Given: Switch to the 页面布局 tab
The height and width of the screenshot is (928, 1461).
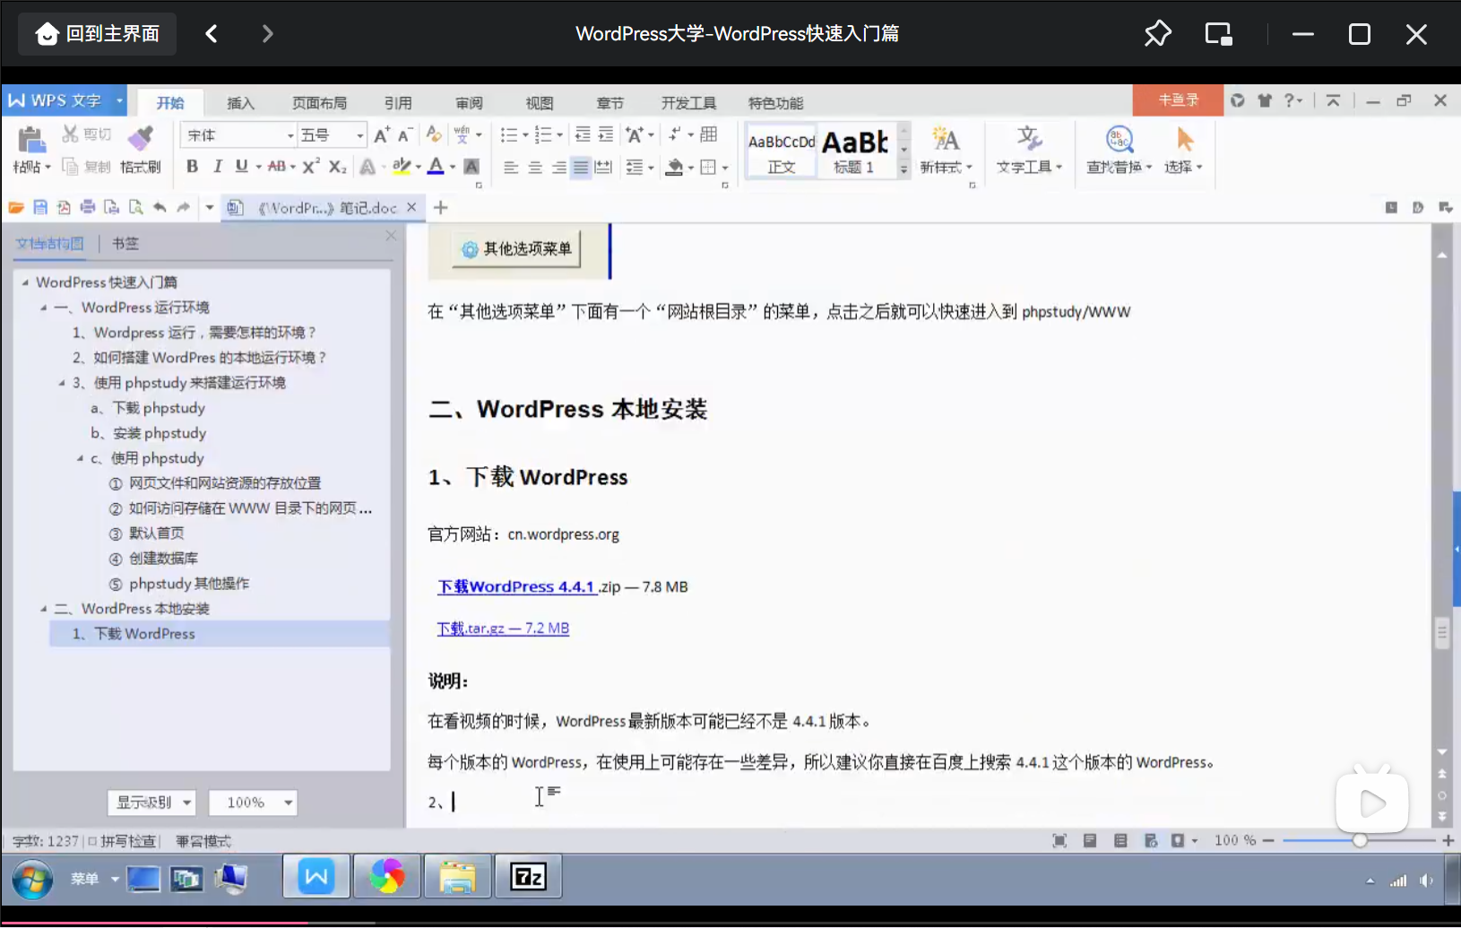Looking at the screenshot, I should tap(319, 103).
